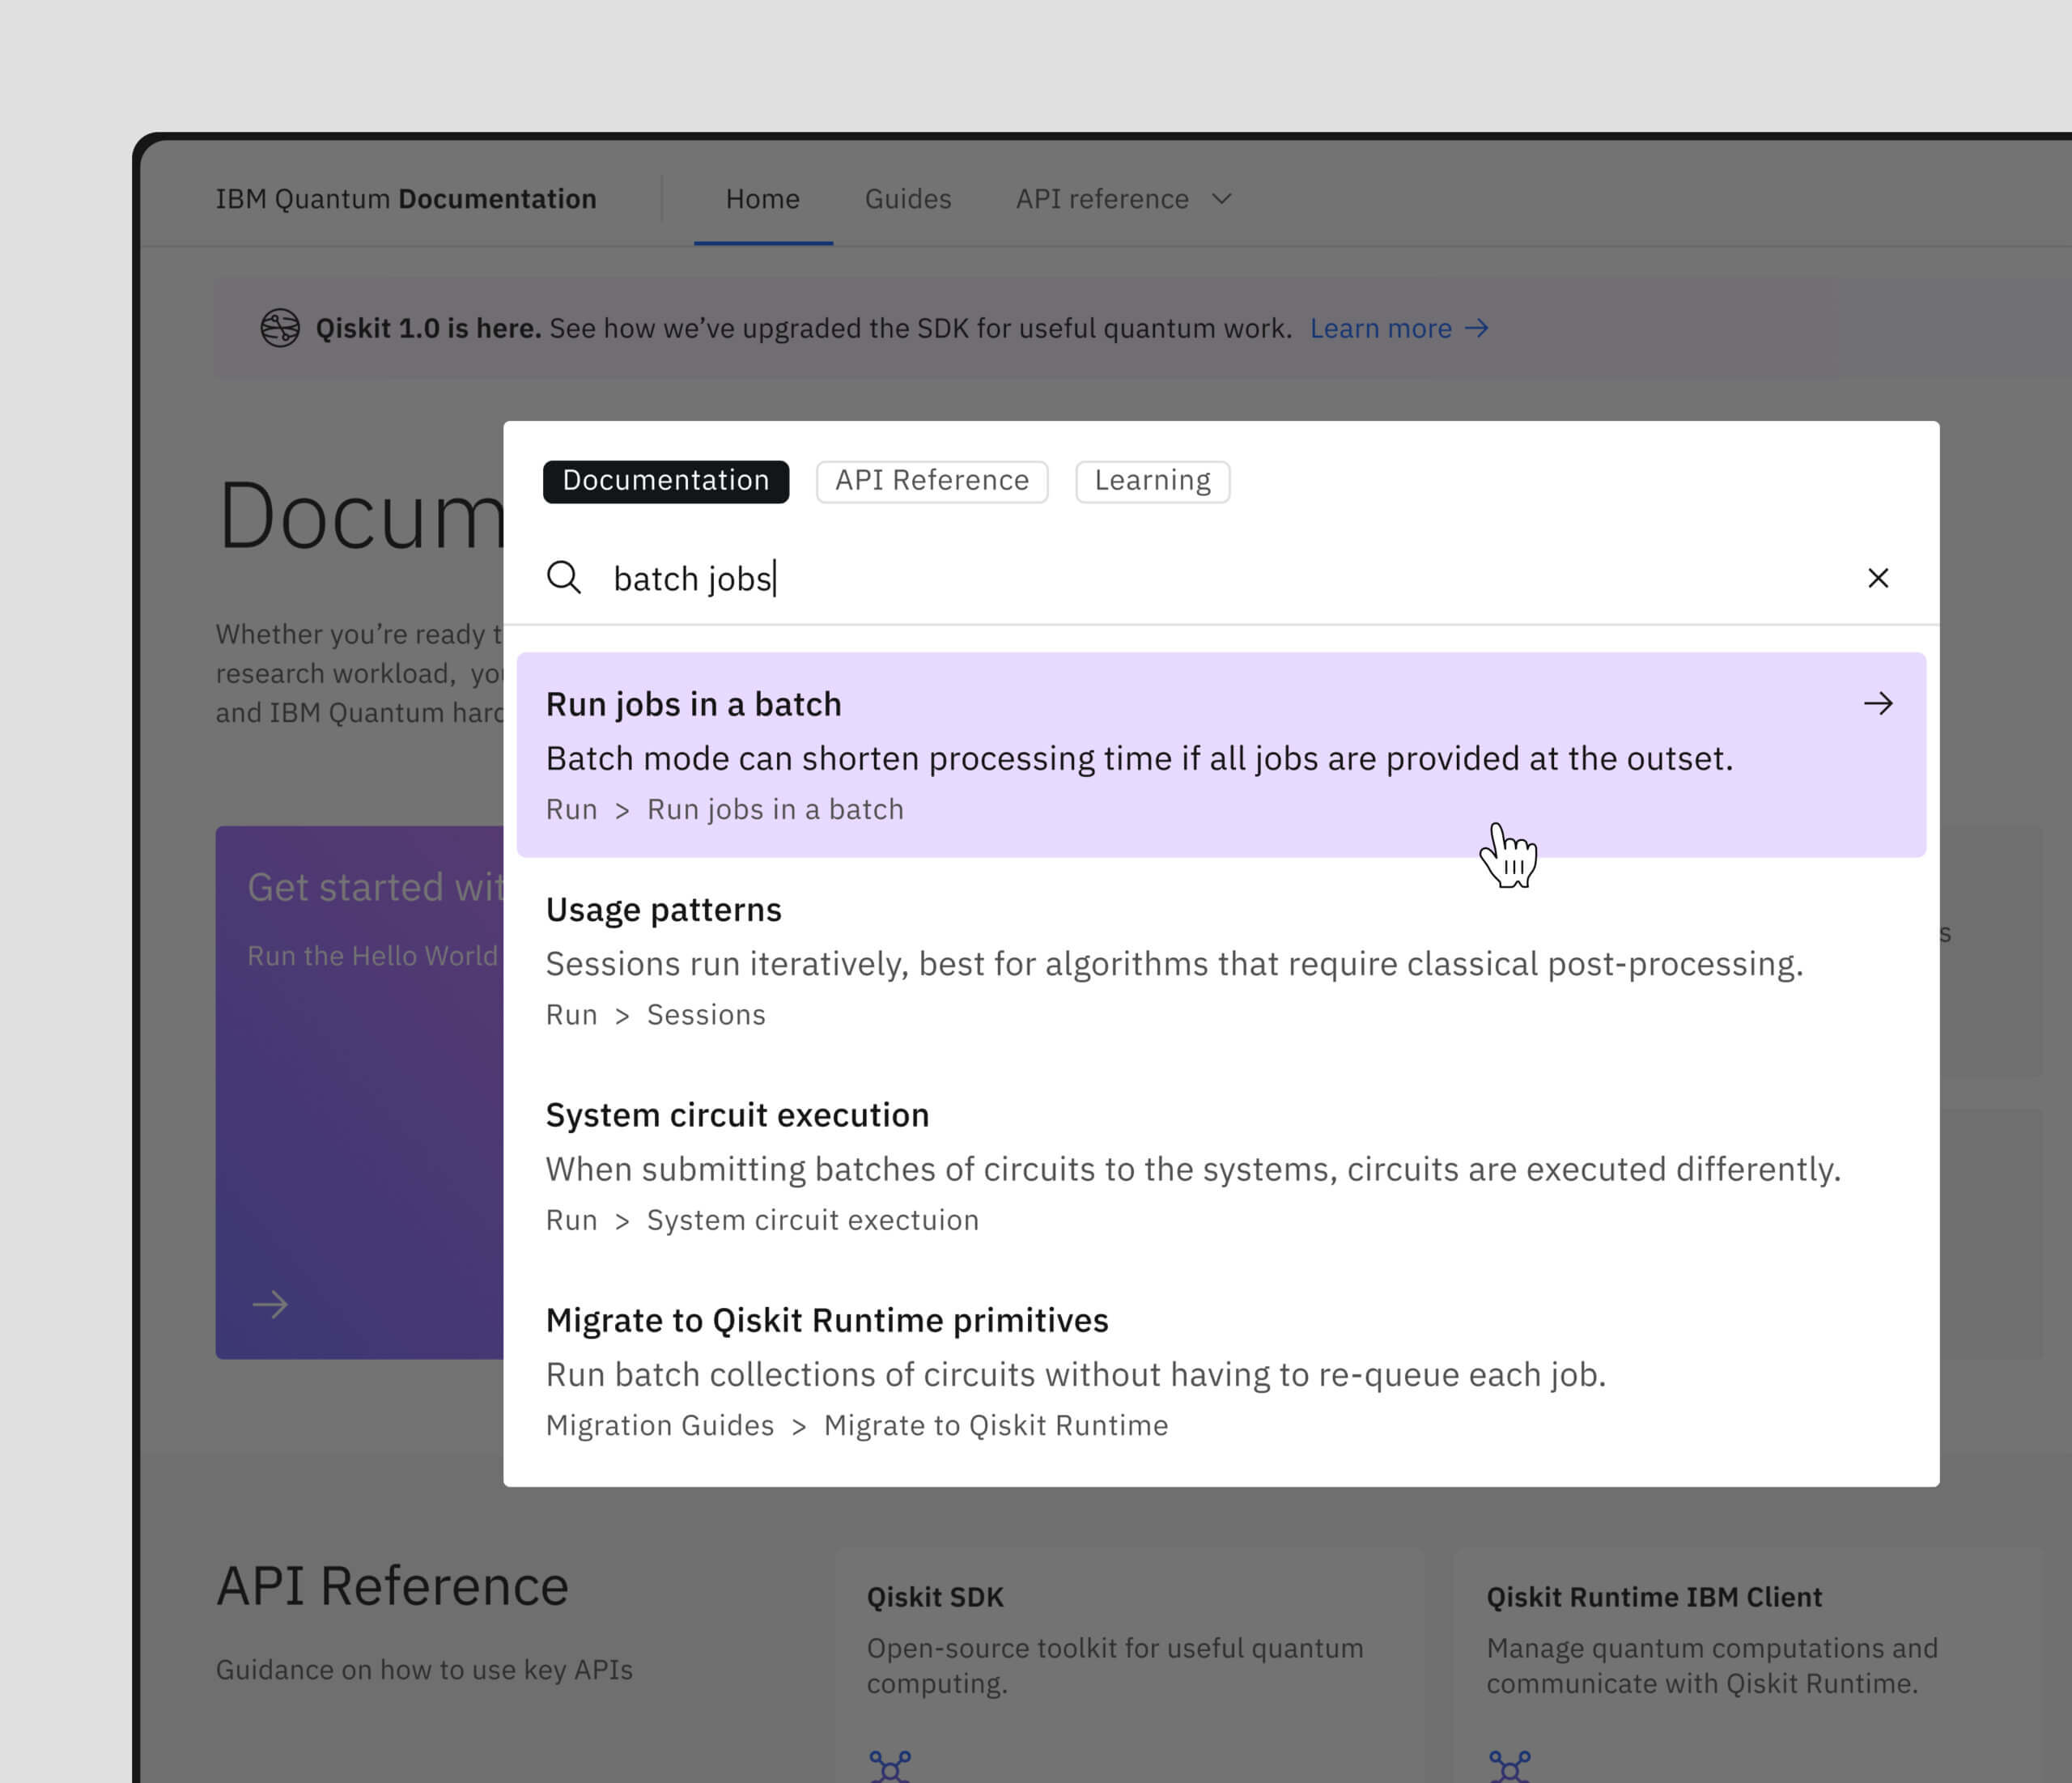Select the API Reference search filter
Image resolution: width=2072 pixels, height=1783 pixels.
pos(932,481)
